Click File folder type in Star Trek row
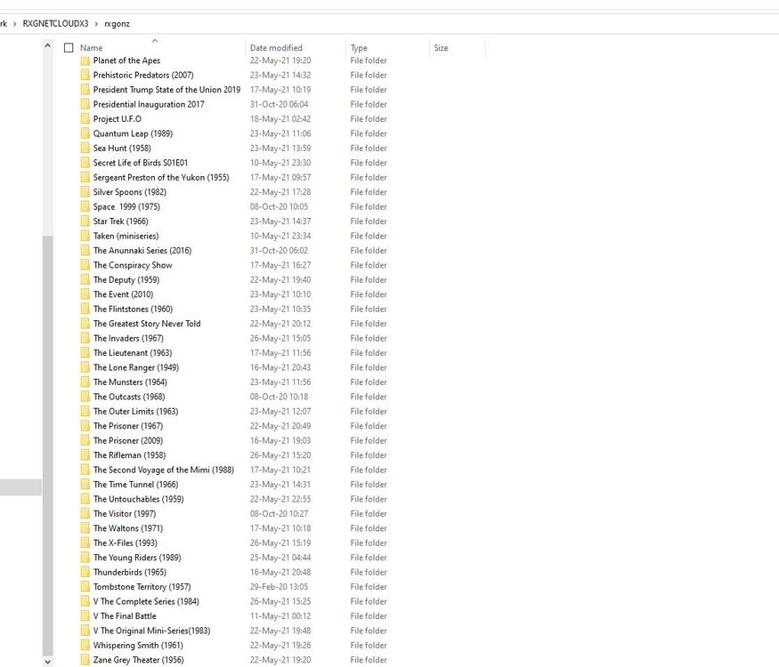 (x=369, y=221)
